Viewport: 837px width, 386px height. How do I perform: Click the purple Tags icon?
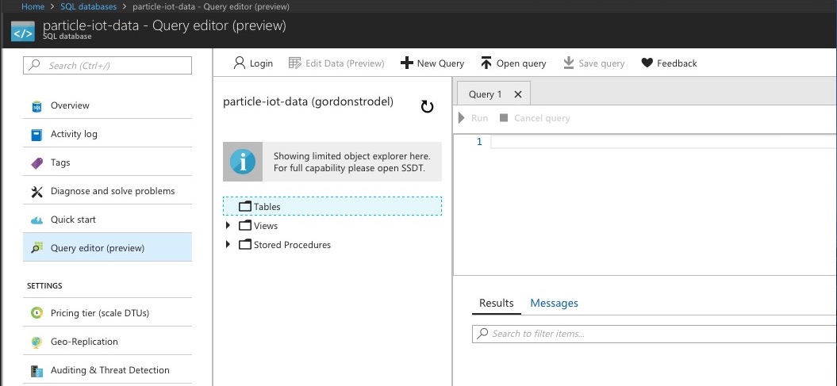point(36,162)
